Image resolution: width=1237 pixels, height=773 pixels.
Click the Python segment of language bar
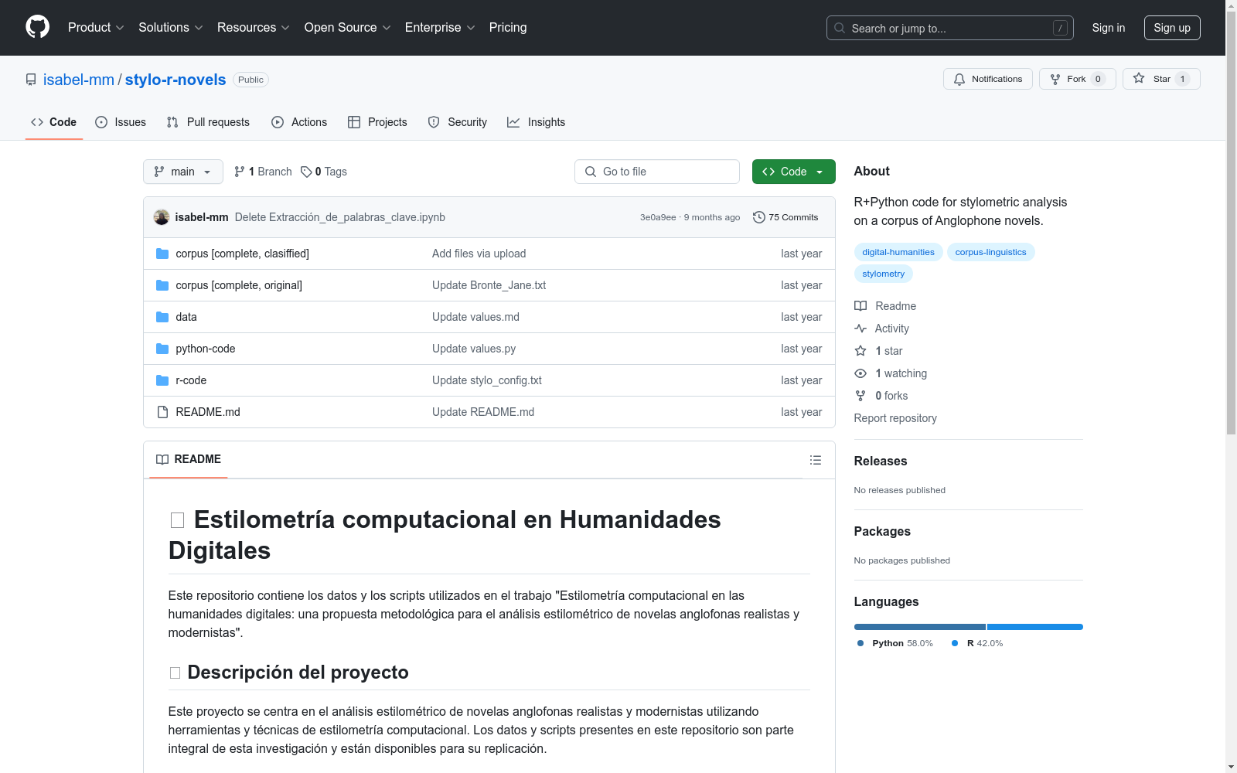click(x=920, y=627)
